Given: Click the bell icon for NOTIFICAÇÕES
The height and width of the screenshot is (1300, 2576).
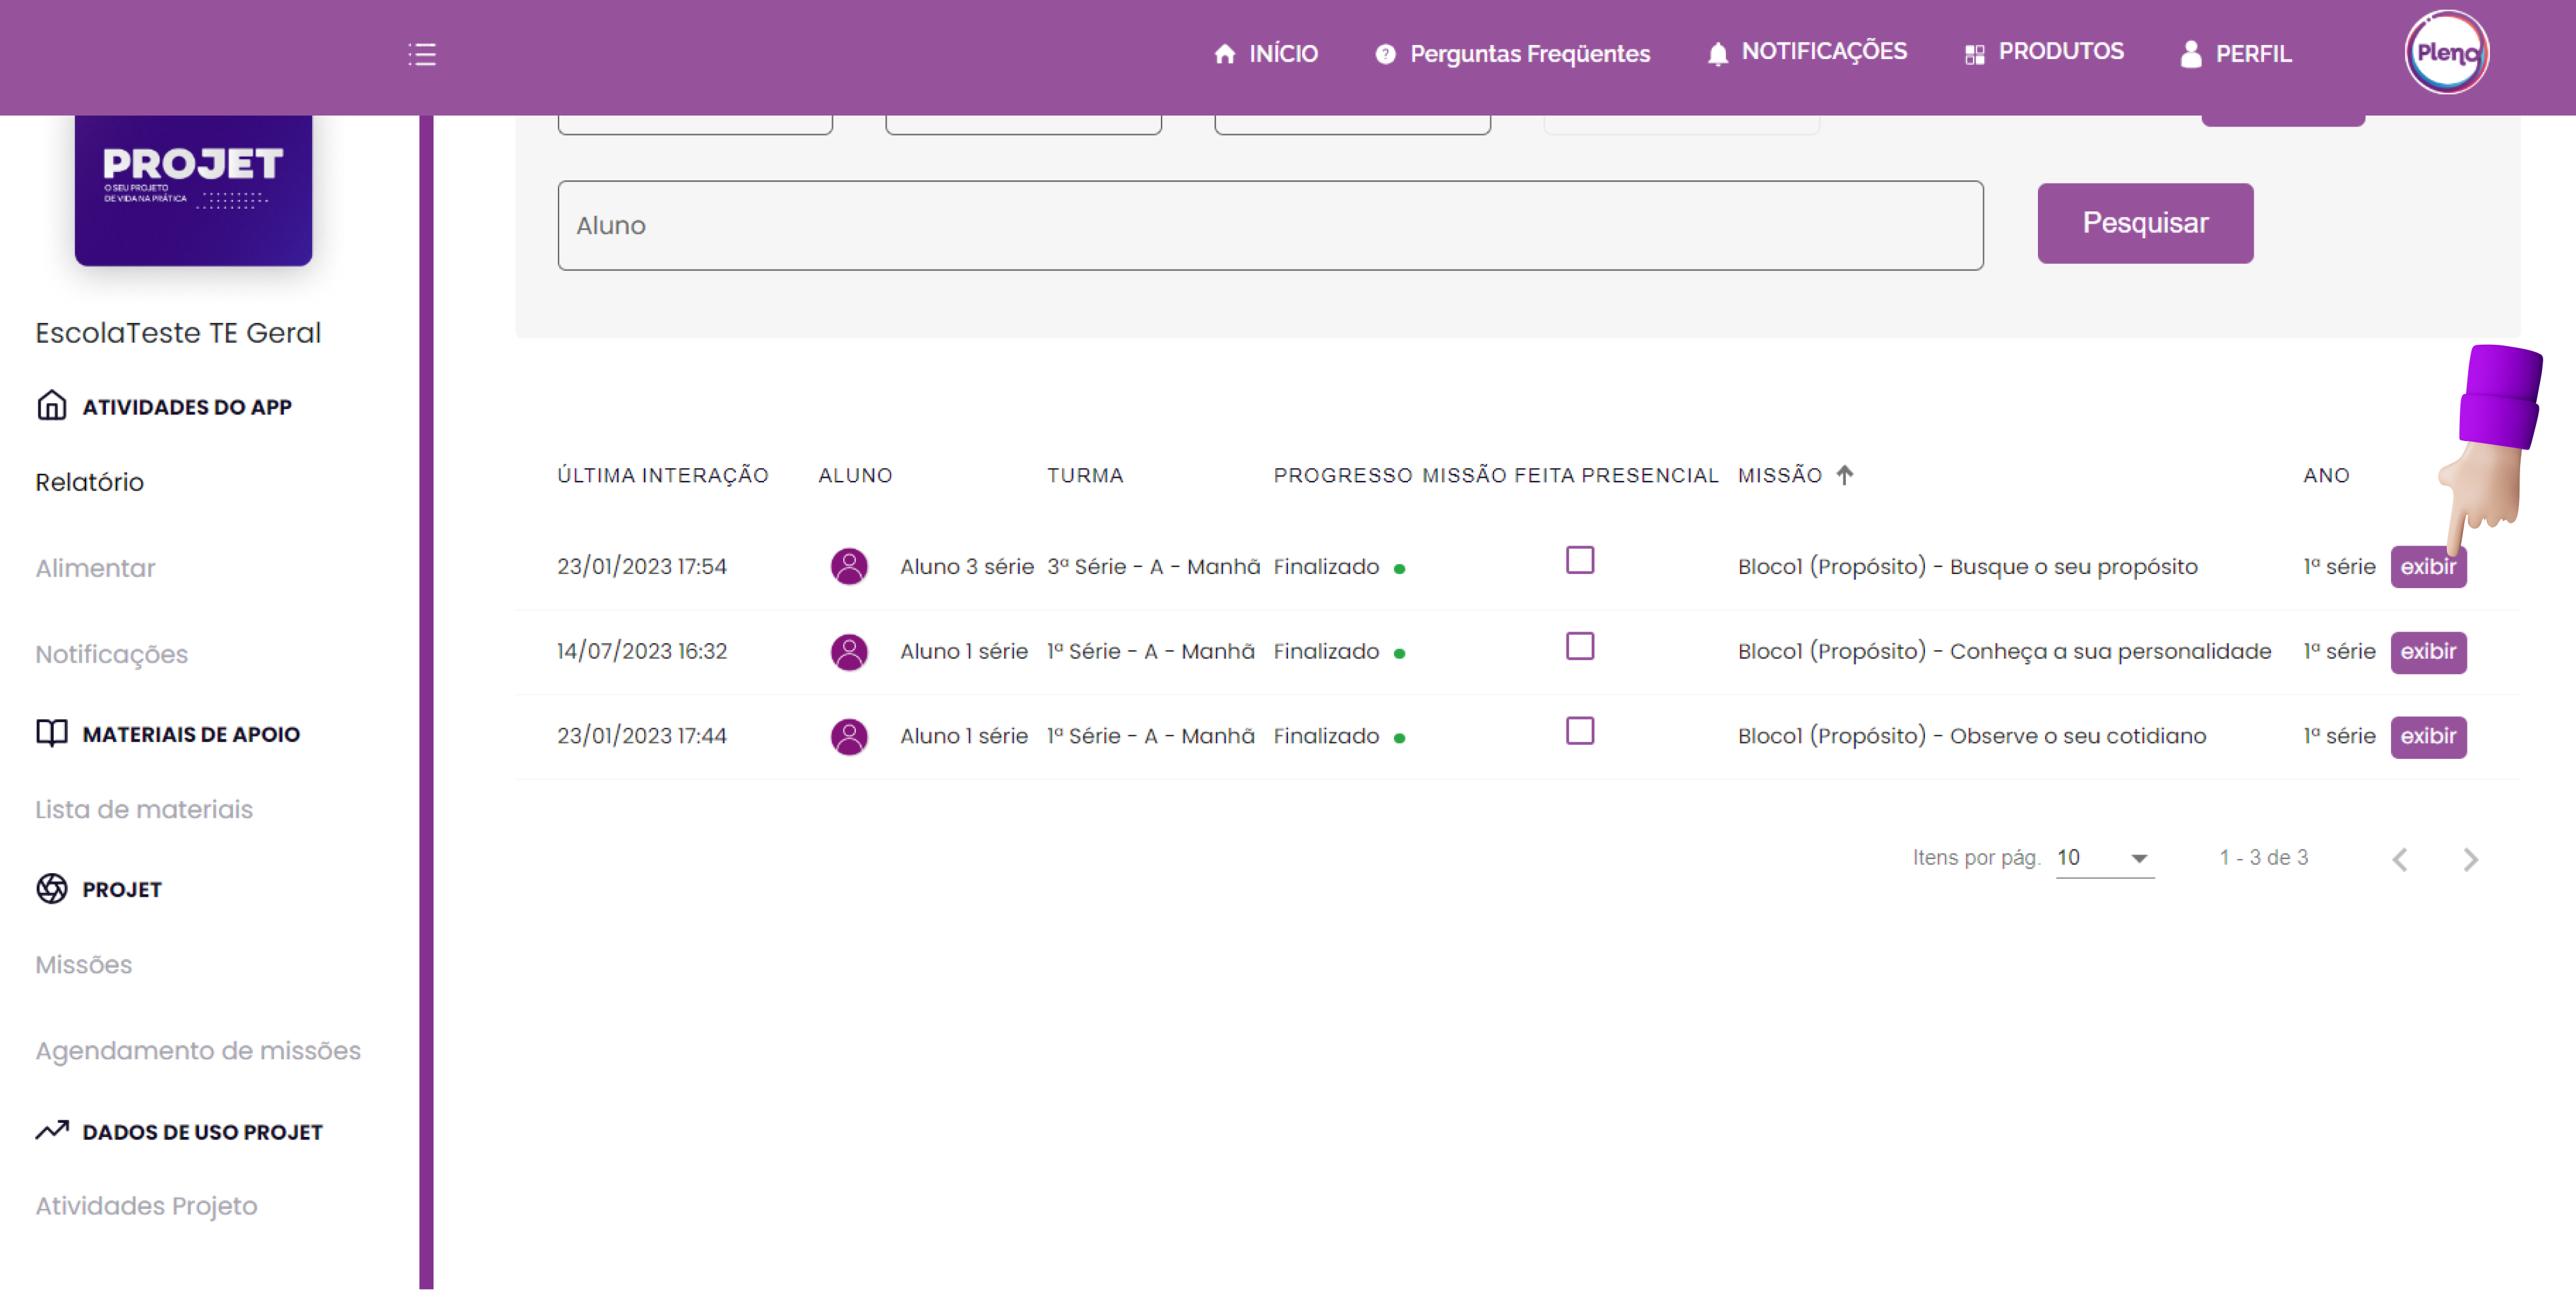Looking at the screenshot, I should [1717, 54].
